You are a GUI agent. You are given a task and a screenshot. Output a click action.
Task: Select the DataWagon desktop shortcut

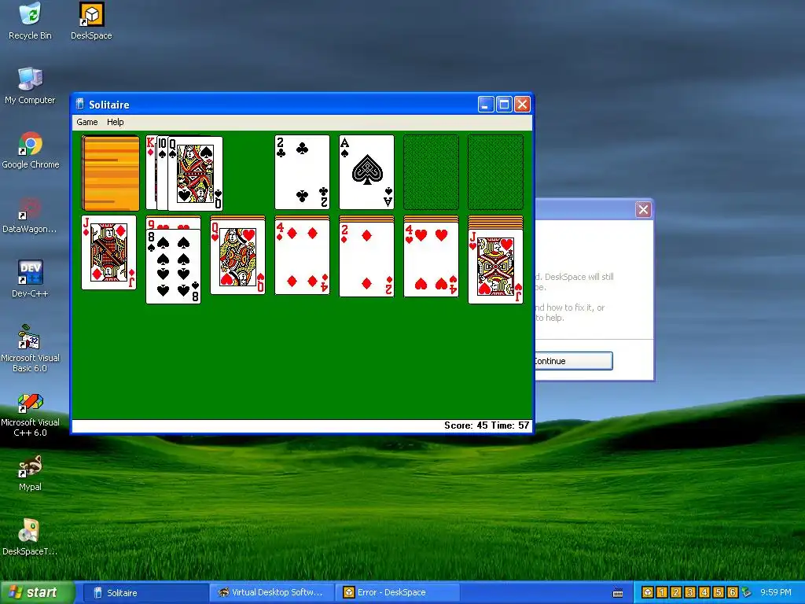pyautogui.click(x=30, y=215)
